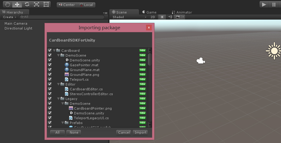
Task: Click the TeleportLegacyUI.cs script icon
Action: (x=71, y=118)
